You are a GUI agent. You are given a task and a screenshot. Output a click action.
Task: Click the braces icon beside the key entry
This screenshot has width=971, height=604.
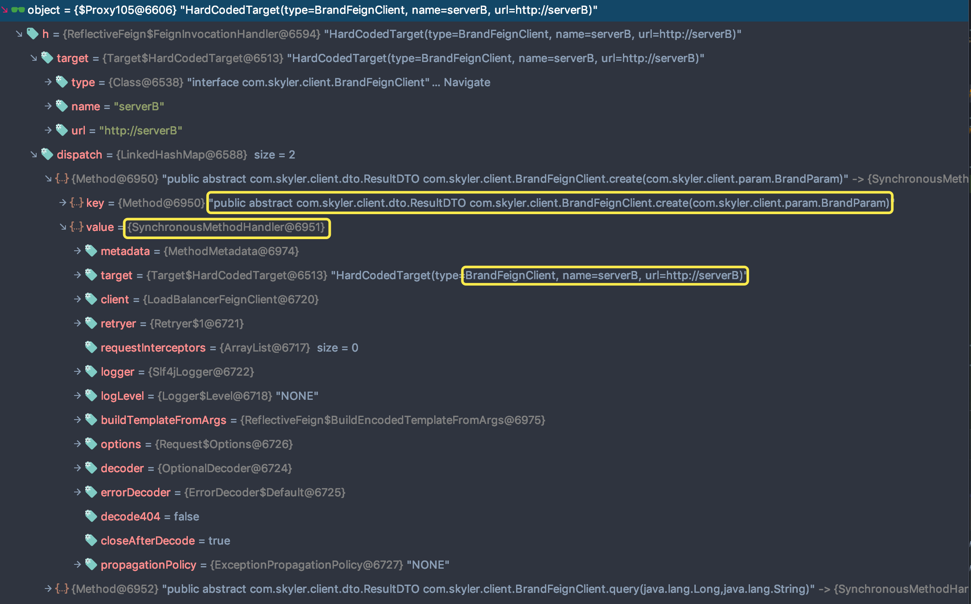click(77, 202)
